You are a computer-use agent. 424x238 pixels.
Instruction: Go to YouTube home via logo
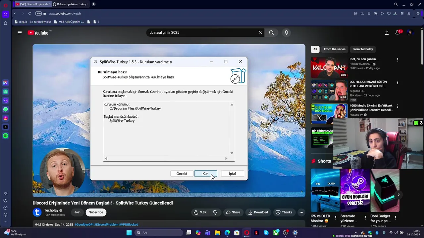(38, 33)
